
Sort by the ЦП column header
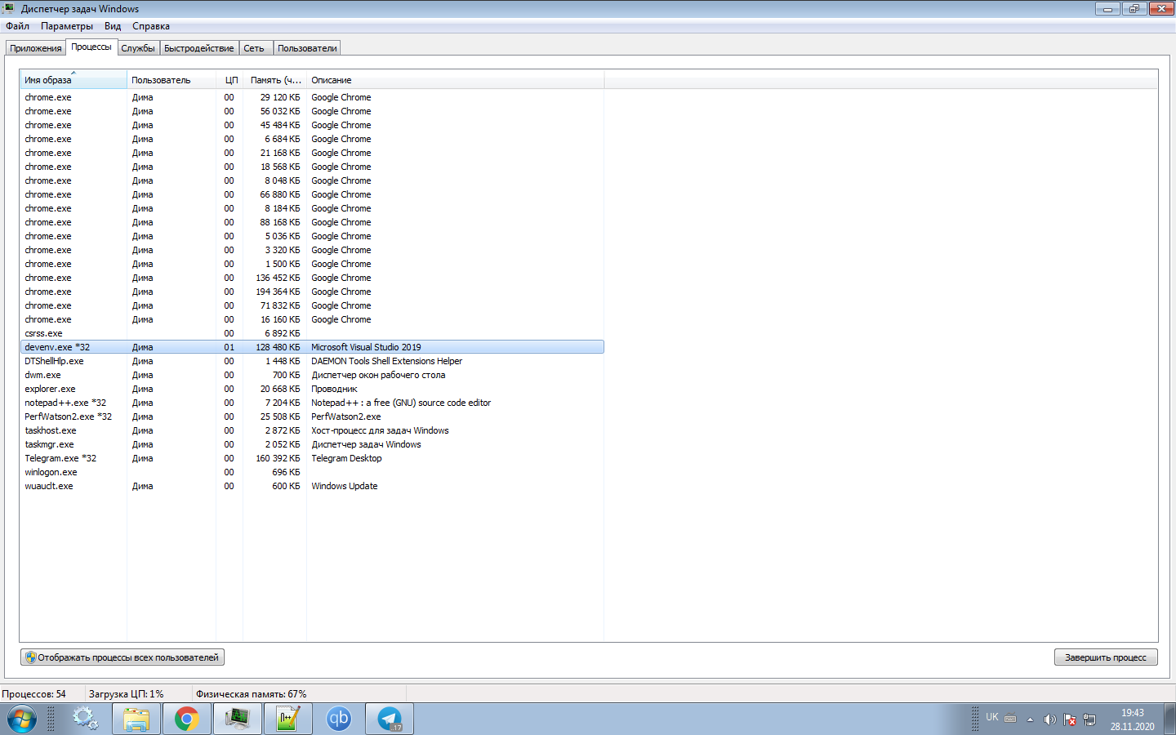pyautogui.click(x=229, y=80)
